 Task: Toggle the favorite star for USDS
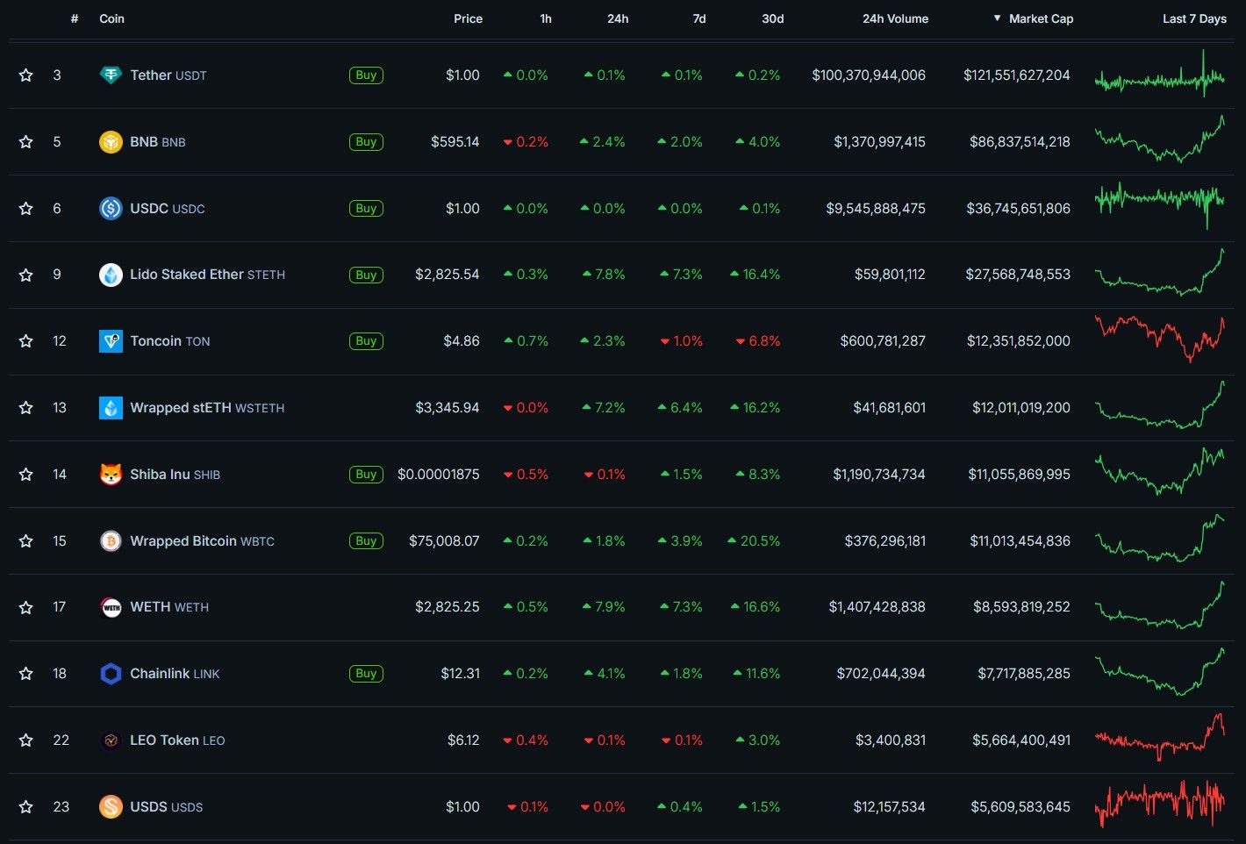(26, 807)
